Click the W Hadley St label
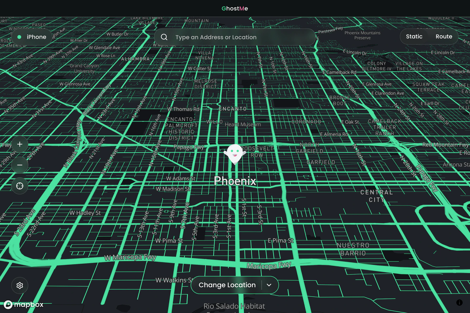 [x=85, y=213]
